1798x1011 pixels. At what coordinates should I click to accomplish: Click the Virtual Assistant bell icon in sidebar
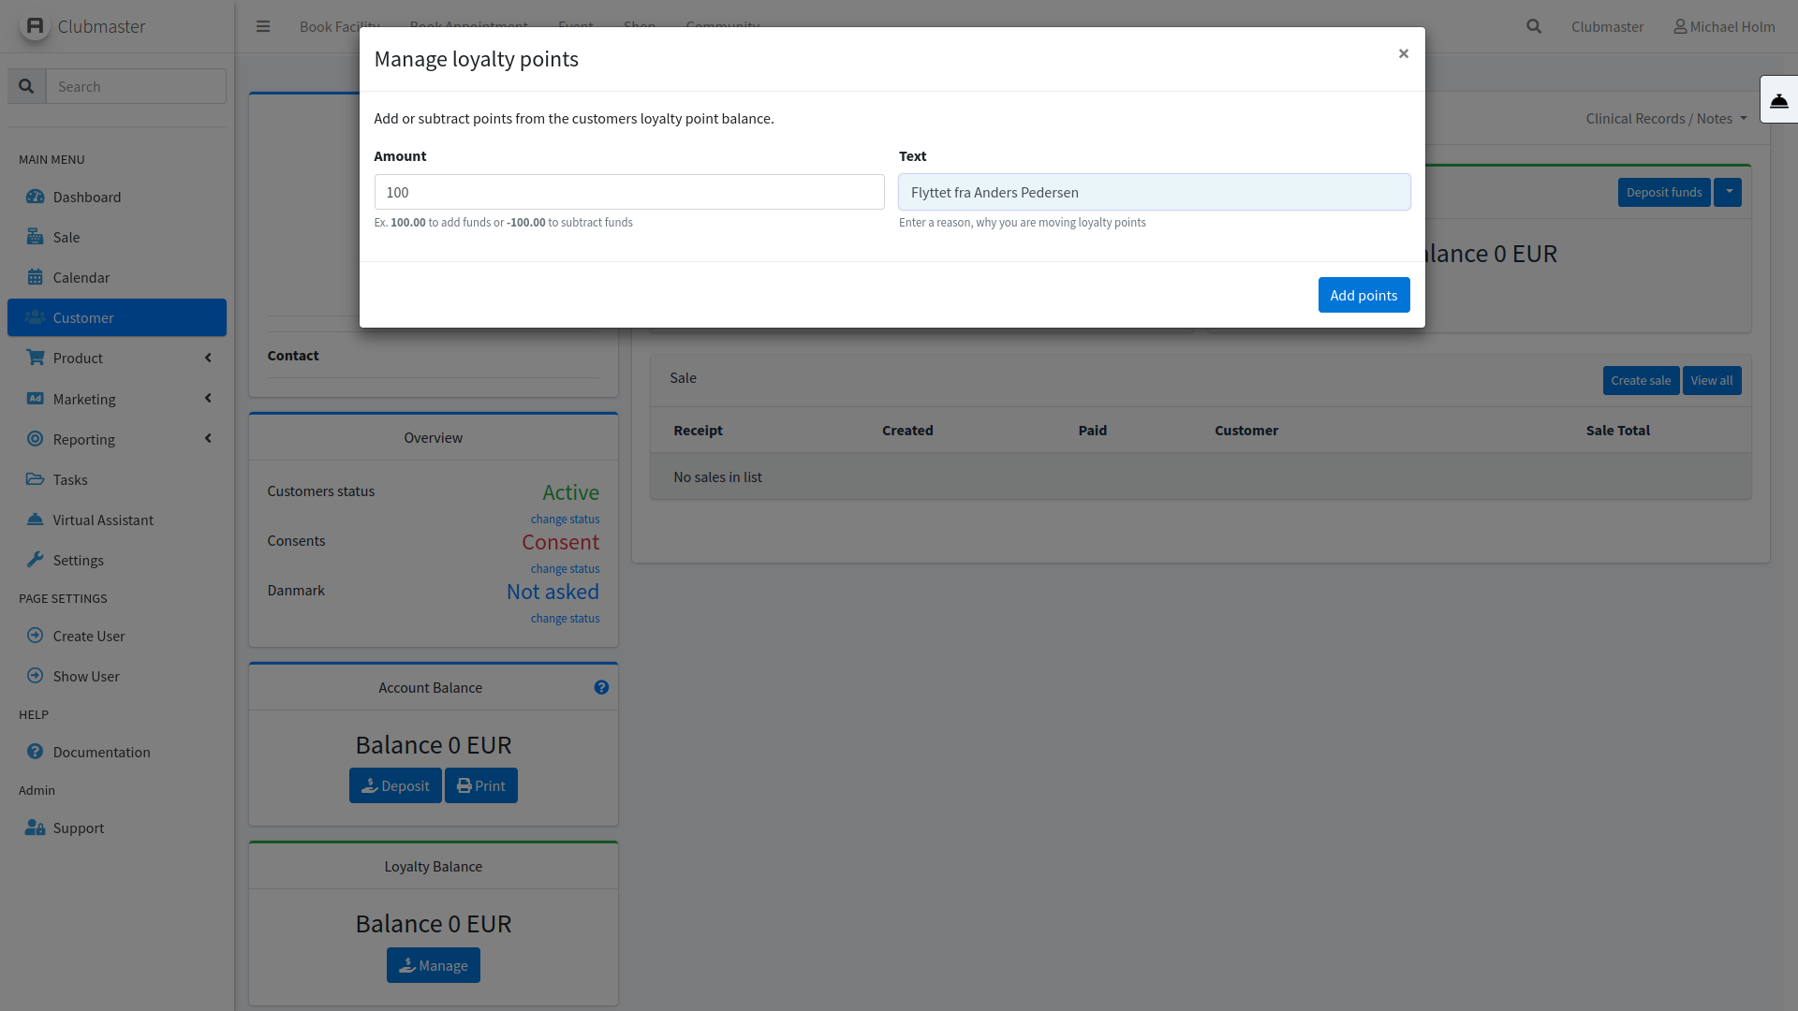[x=36, y=520]
